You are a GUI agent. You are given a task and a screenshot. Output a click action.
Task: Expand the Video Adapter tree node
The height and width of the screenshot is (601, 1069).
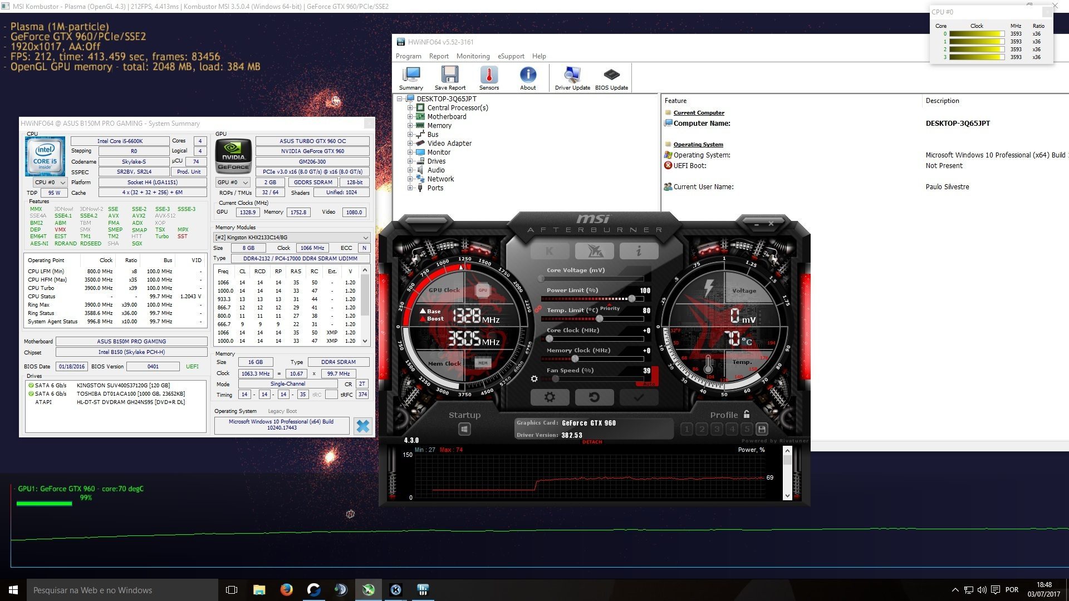pyautogui.click(x=410, y=144)
